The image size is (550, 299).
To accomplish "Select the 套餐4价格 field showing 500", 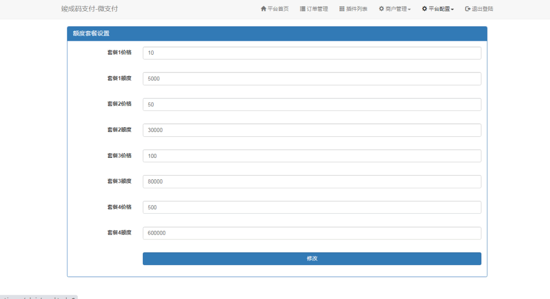I will [312, 207].
